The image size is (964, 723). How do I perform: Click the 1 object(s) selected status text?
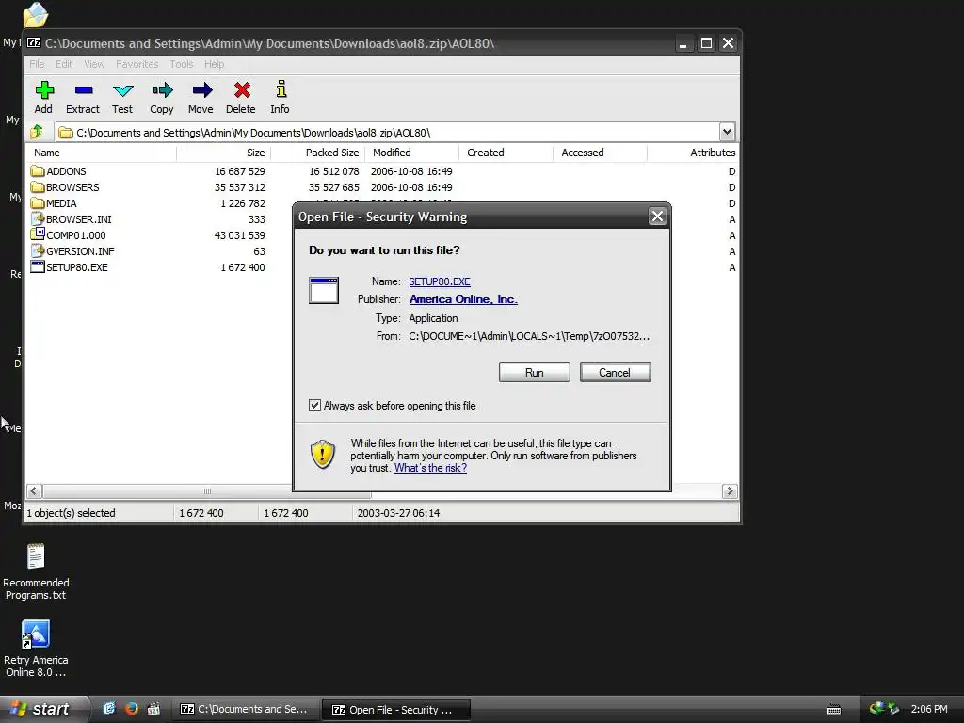(x=71, y=513)
